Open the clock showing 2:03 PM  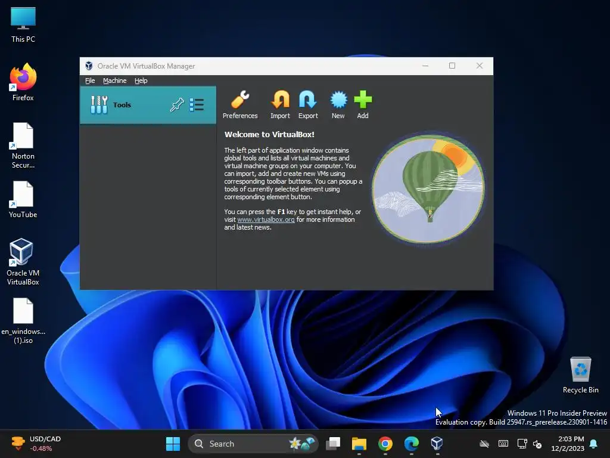(568, 444)
